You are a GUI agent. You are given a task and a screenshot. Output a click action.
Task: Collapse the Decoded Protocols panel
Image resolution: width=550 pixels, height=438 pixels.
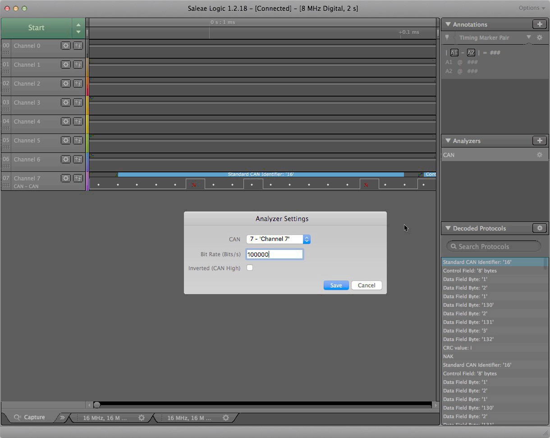pyautogui.click(x=448, y=228)
